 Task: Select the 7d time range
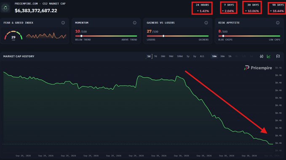(155, 56)
